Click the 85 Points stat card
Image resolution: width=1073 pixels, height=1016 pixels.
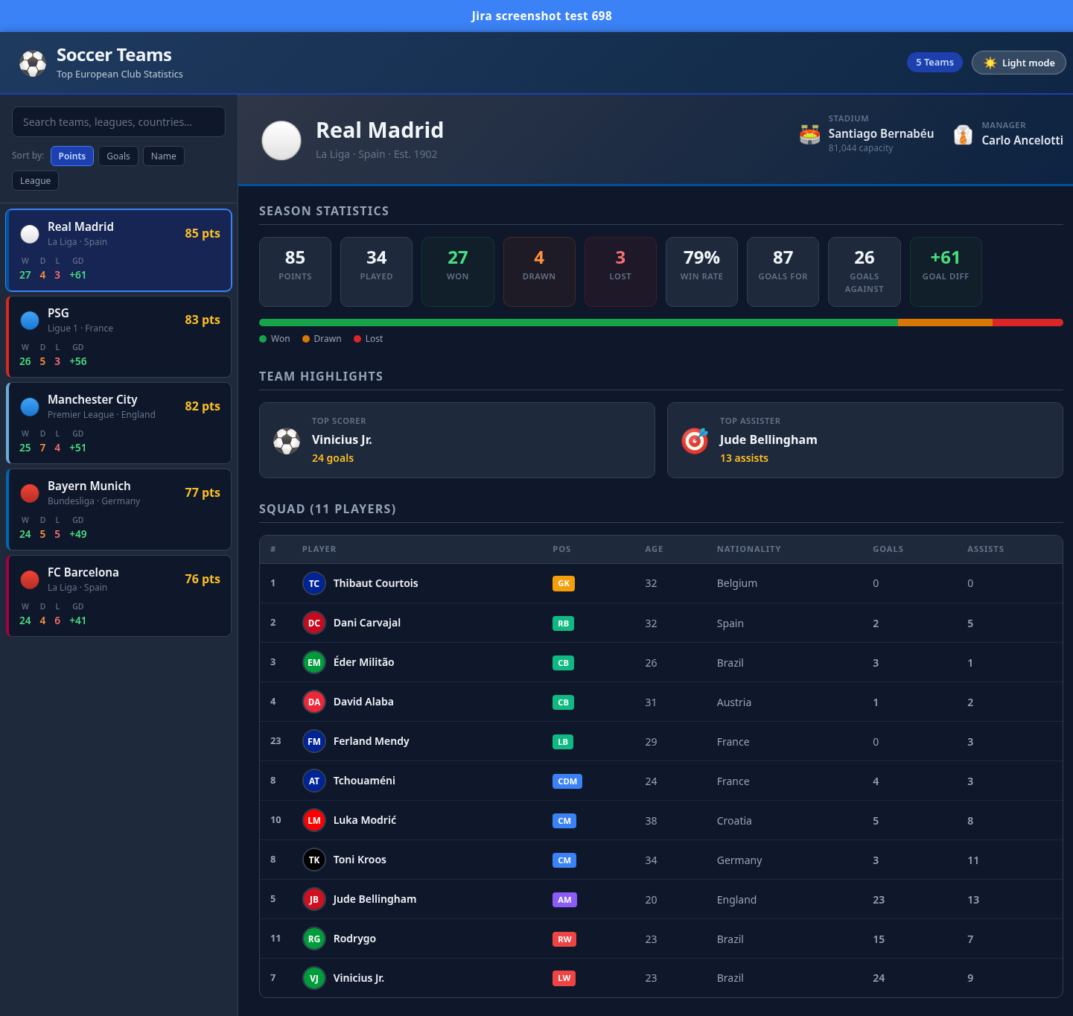(x=296, y=272)
